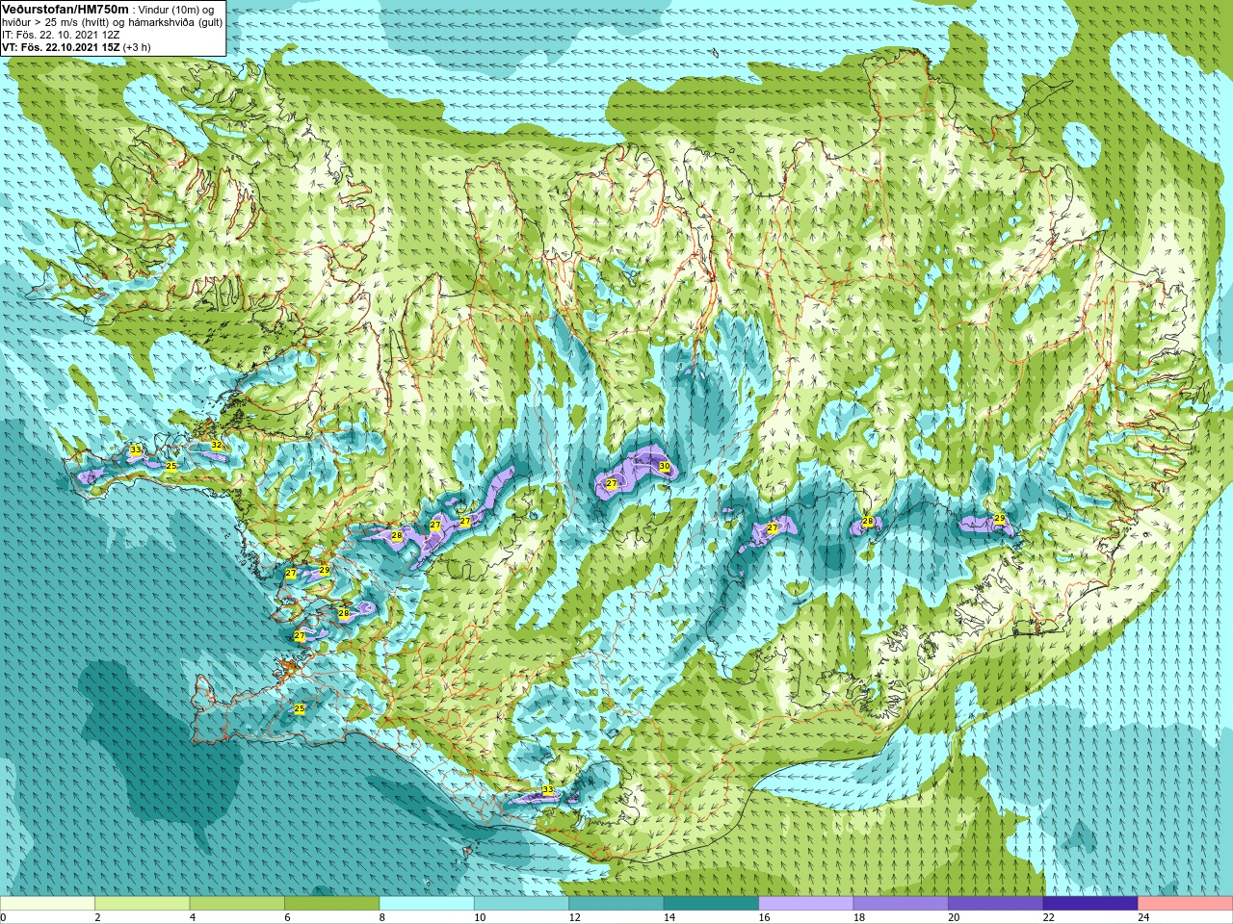Select the 10–12 m/s aqua legend swatch

coord(521,904)
